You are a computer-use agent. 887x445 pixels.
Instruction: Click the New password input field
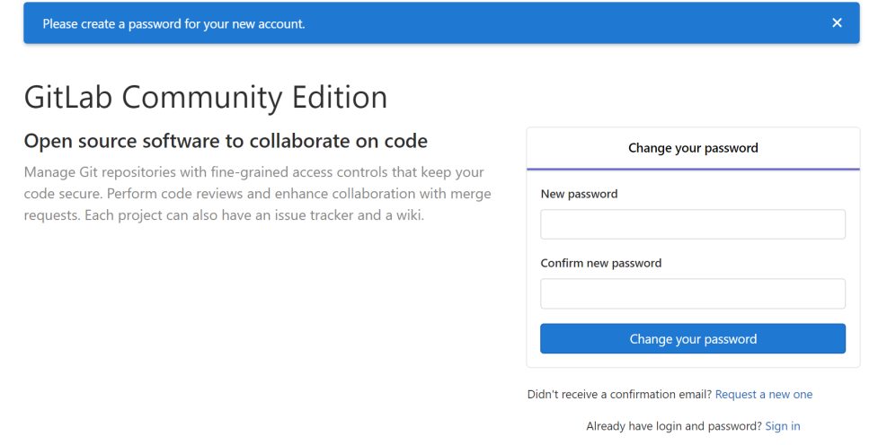[692, 224]
